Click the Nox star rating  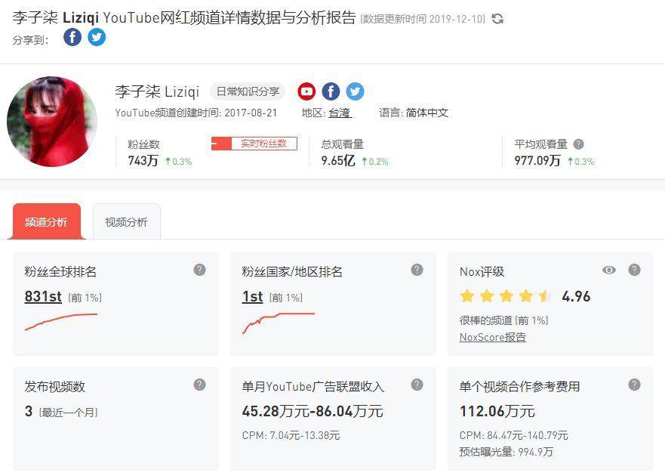pyautogui.click(x=506, y=295)
